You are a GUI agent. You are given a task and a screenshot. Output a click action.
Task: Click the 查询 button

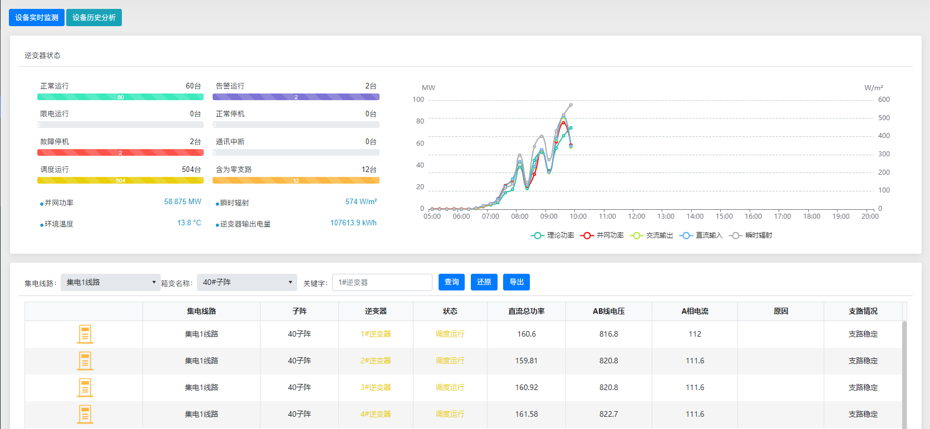click(x=452, y=282)
